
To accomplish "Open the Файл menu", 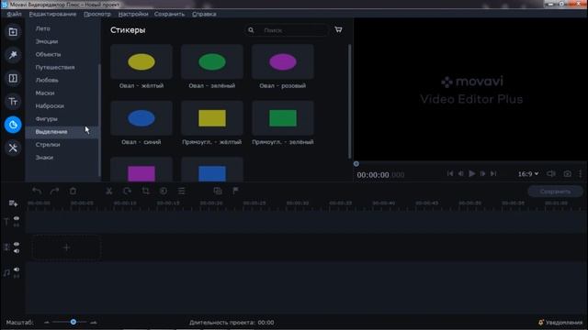I will pos(15,14).
